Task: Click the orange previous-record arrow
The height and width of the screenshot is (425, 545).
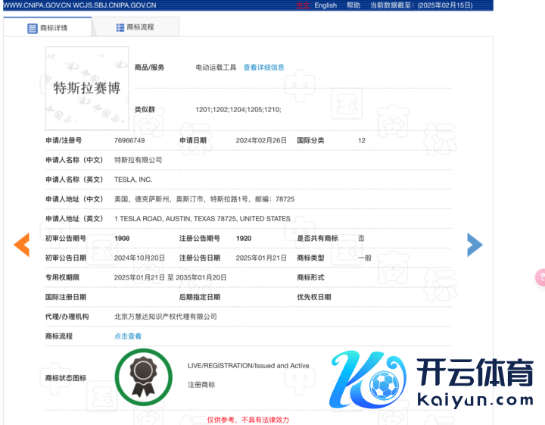Action: 22,244
